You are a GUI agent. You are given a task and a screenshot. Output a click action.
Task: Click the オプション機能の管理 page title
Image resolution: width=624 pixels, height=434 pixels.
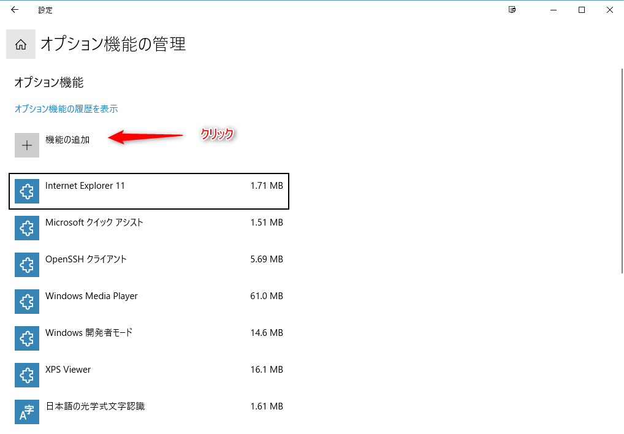click(x=113, y=44)
